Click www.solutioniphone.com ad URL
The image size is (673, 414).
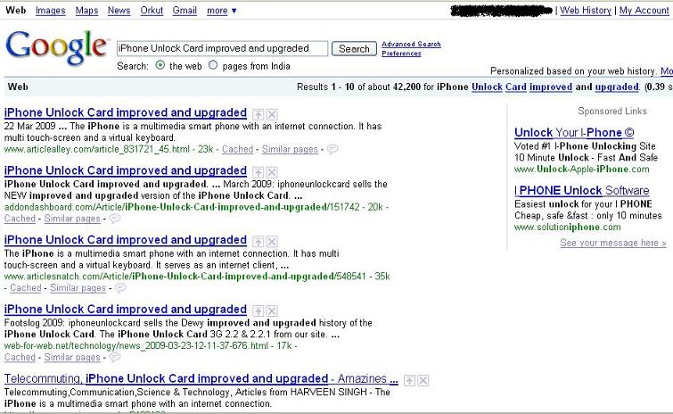pyautogui.click(x=568, y=227)
